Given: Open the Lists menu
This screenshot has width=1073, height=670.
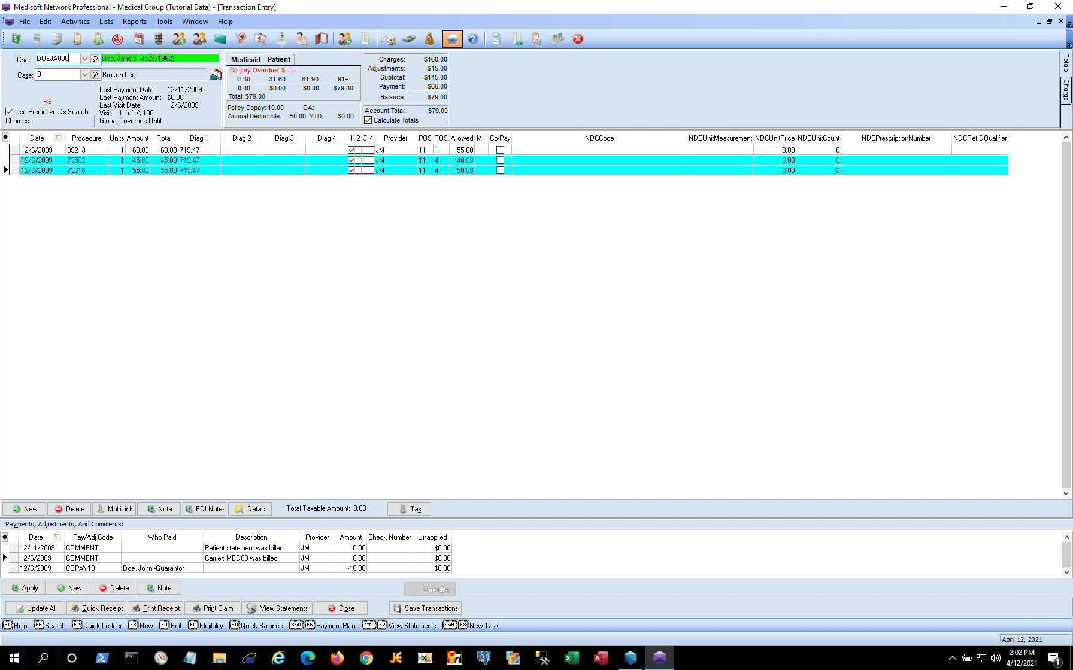Looking at the screenshot, I should 106,22.
